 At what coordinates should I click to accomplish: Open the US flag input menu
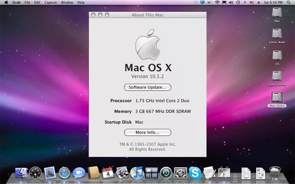(x=252, y=2)
